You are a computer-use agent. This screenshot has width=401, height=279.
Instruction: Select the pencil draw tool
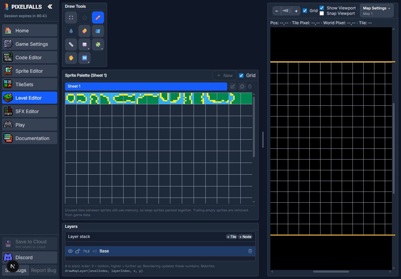point(98,18)
